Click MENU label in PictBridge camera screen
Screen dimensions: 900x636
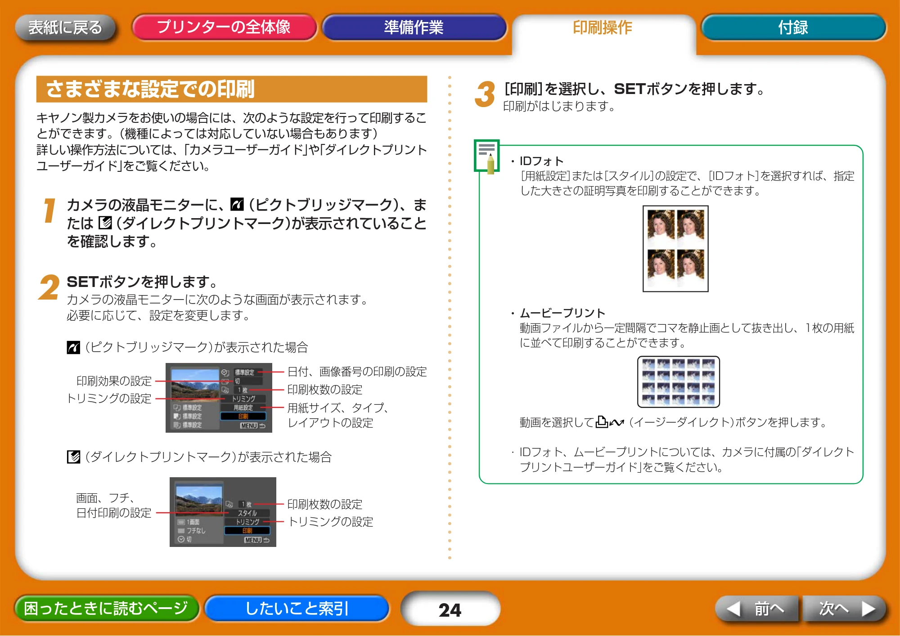[x=249, y=425]
